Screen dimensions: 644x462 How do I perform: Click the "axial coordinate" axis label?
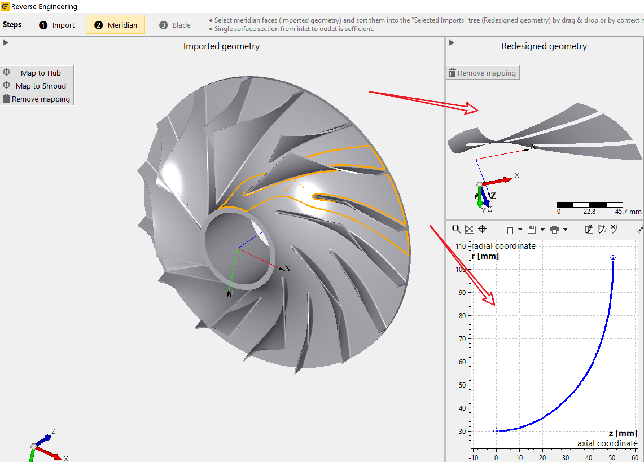tap(607, 443)
